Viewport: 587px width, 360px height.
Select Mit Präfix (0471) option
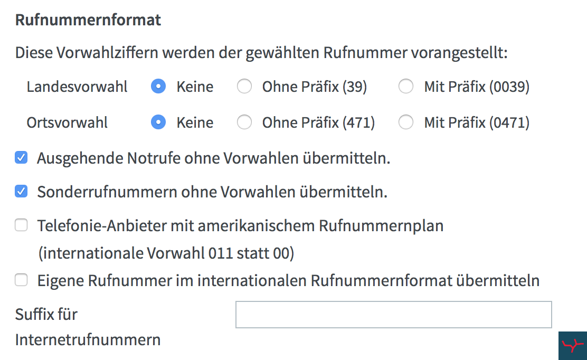pyautogui.click(x=406, y=122)
